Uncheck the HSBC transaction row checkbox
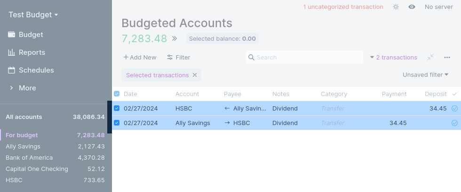461x192 pixels. tap(117, 108)
